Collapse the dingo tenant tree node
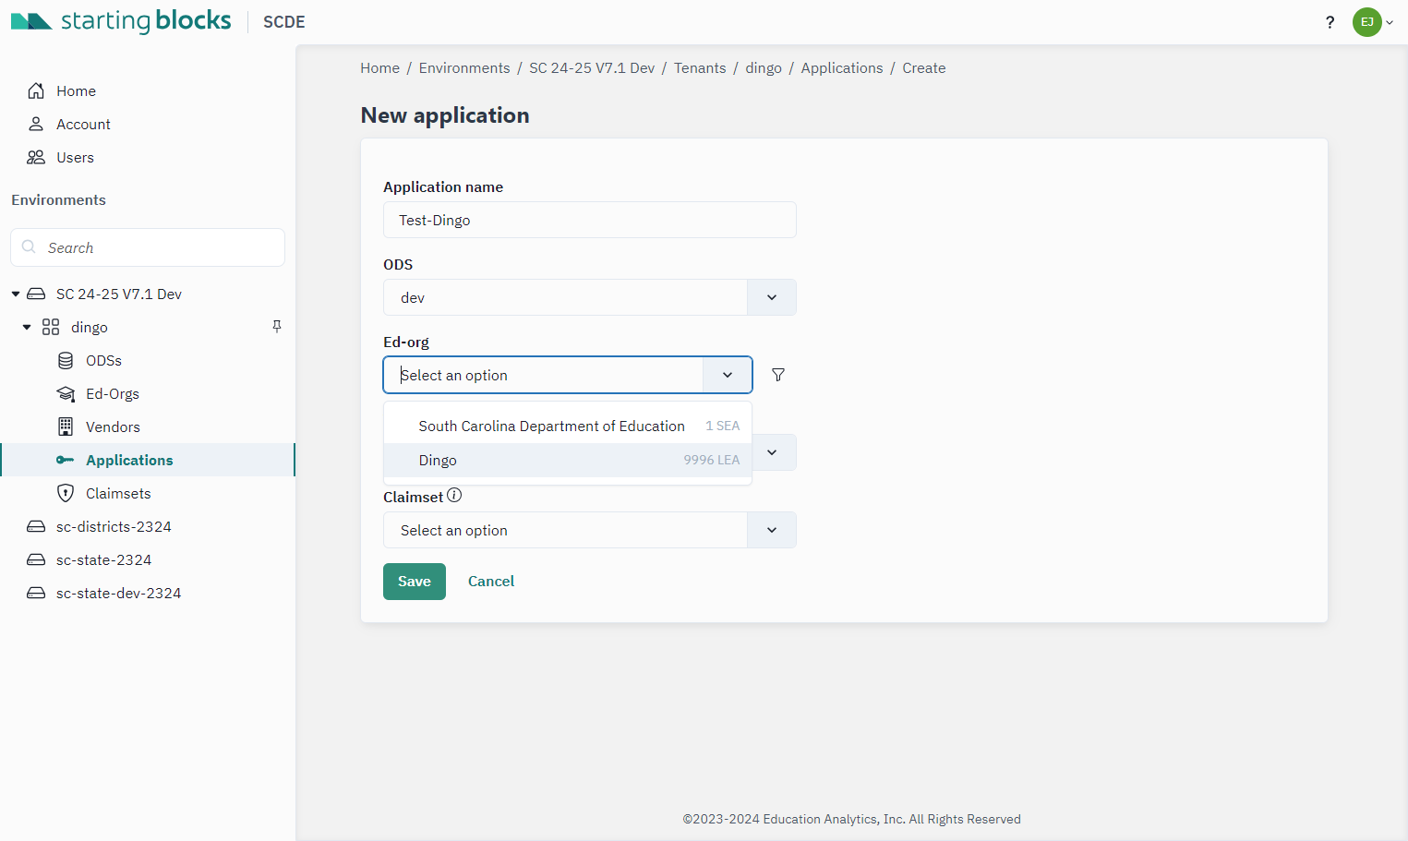 (27, 327)
